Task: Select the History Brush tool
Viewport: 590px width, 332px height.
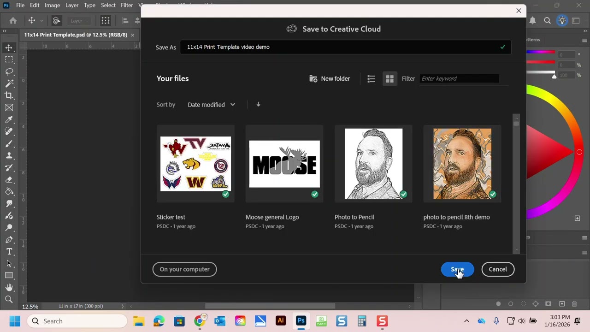Action: click(x=9, y=167)
